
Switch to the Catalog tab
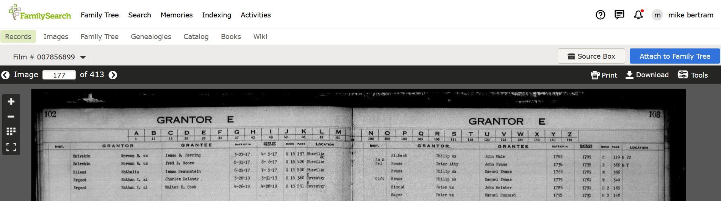(196, 36)
